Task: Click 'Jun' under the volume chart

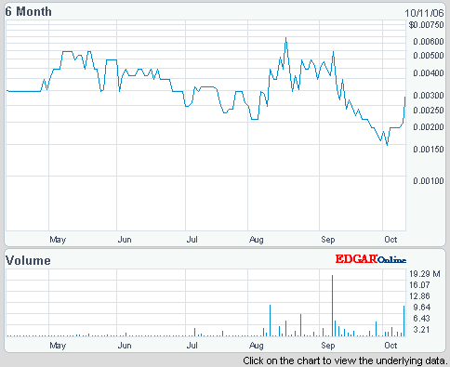Action: [x=125, y=346]
